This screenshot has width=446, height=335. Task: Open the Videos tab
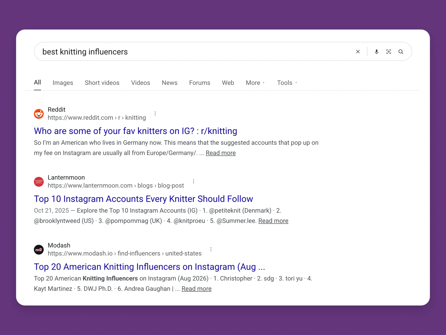point(140,83)
